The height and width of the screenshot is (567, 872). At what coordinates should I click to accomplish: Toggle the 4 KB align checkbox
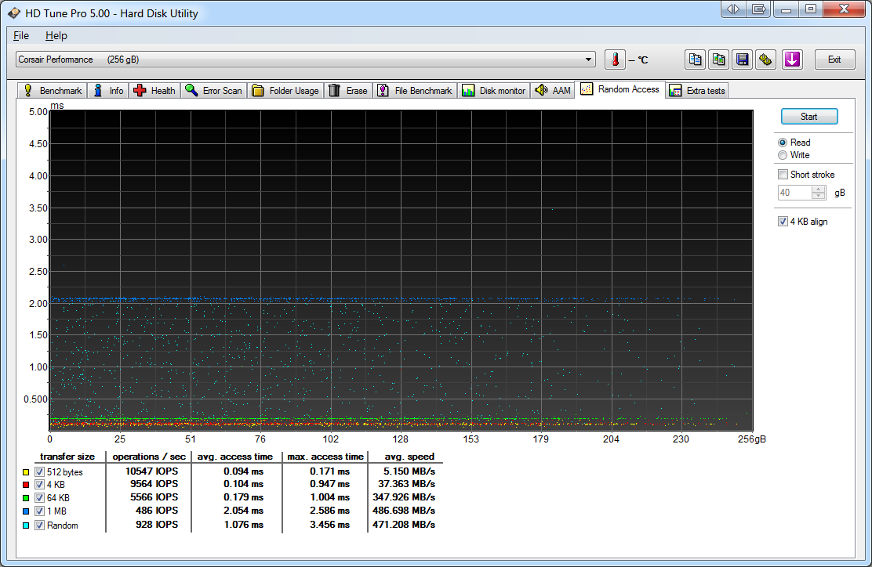(x=783, y=222)
